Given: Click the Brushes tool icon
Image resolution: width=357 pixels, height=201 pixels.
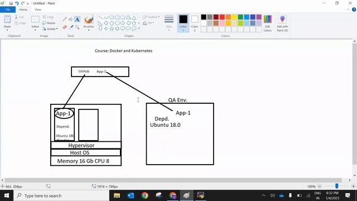Looking at the screenshot, I should [89, 20].
